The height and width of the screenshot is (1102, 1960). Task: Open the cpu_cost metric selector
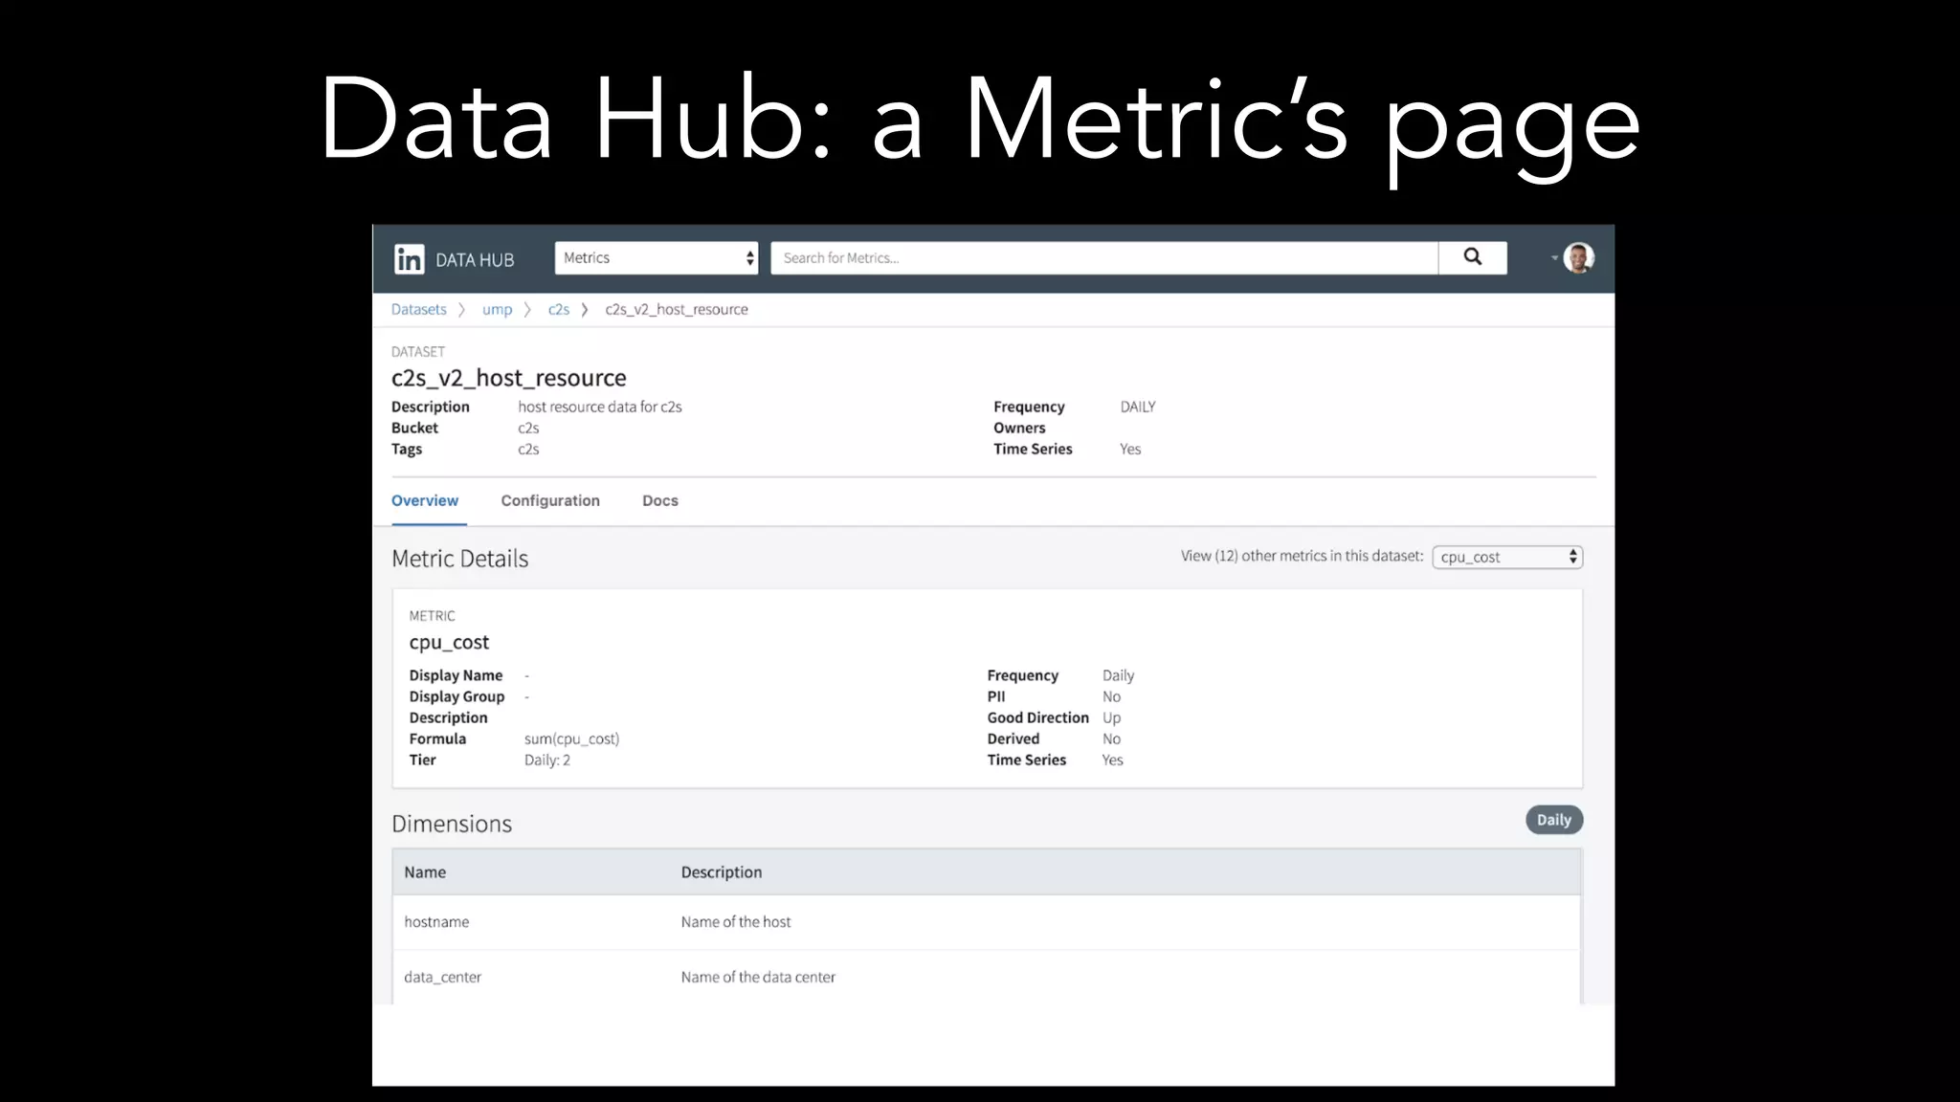tap(1507, 557)
